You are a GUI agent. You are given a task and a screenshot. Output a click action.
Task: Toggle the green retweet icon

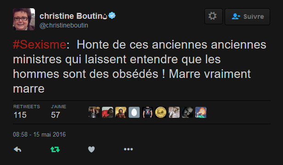pyautogui.click(x=55, y=149)
